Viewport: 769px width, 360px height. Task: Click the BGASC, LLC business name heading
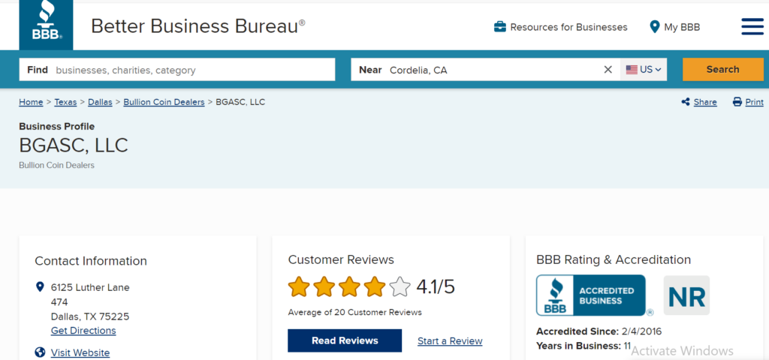pos(74,145)
